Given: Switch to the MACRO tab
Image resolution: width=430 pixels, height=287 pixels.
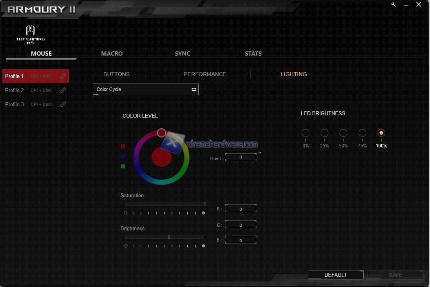Looking at the screenshot, I should tap(112, 54).
